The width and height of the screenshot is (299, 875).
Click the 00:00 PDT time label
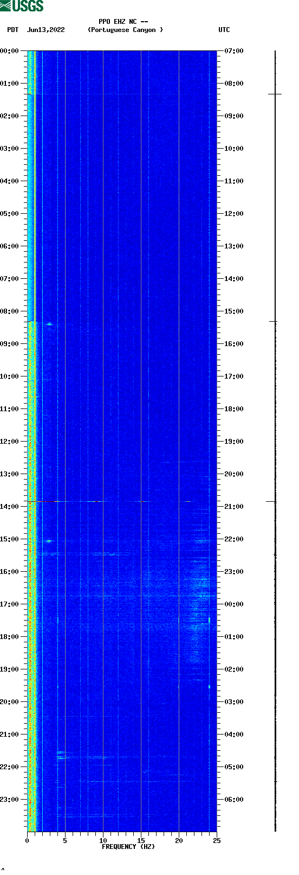click(9, 51)
